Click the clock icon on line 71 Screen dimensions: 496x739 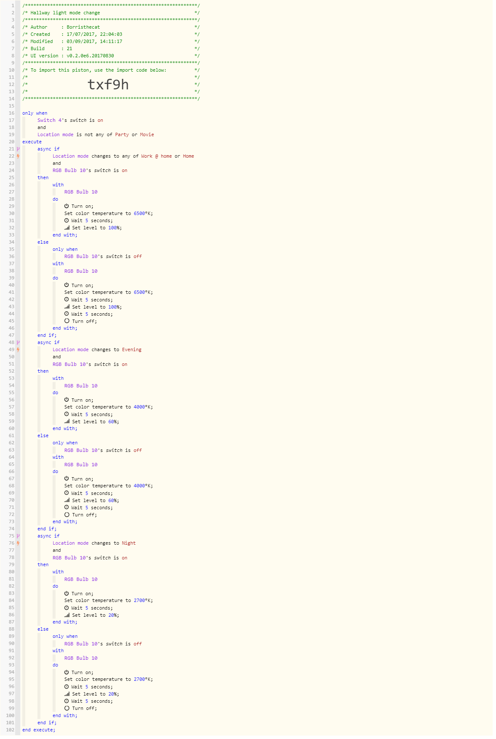point(67,507)
